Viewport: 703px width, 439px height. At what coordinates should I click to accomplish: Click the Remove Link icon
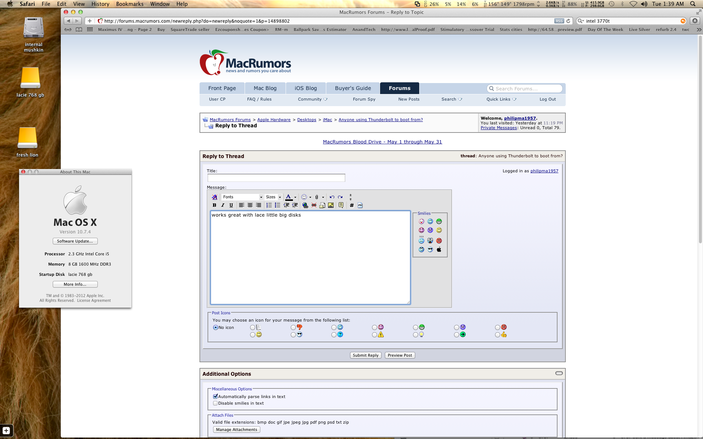(x=314, y=205)
